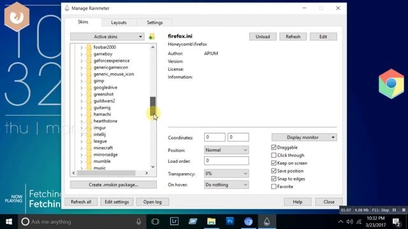Click the Refresh button for the skin
The width and height of the screenshot is (408, 229).
[x=293, y=37]
